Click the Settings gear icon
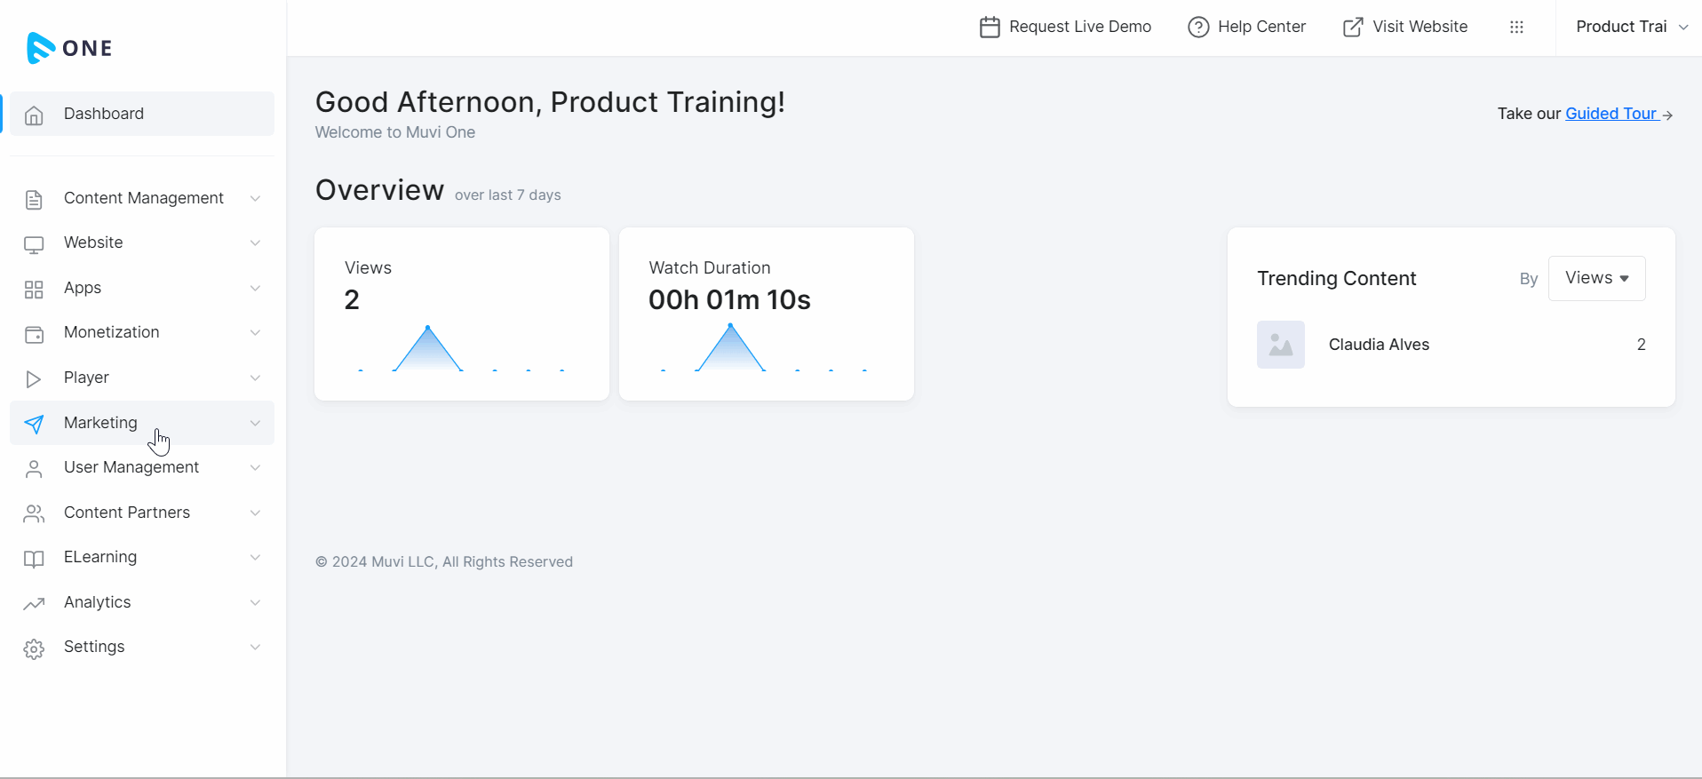This screenshot has width=1702, height=779. (34, 648)
